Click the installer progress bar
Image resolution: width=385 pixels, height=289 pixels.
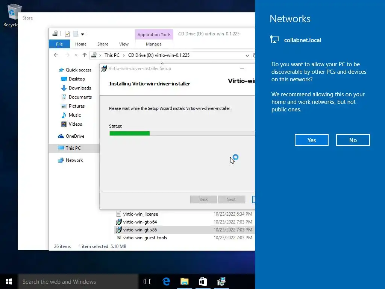click(x=182, y=134)
